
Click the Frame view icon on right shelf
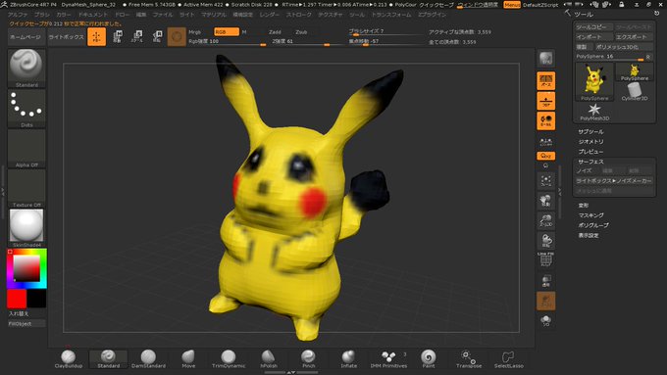[x=545, y=180]
